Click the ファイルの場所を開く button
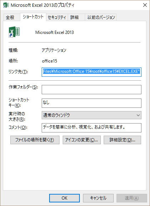The height and width of the screenshot is (206, 150). [35, 140]
